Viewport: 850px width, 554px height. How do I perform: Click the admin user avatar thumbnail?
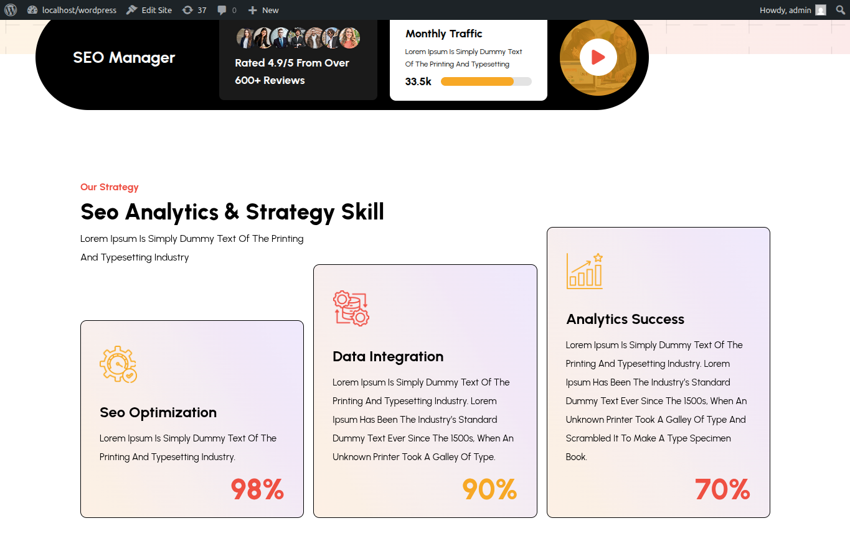[821, 10]
